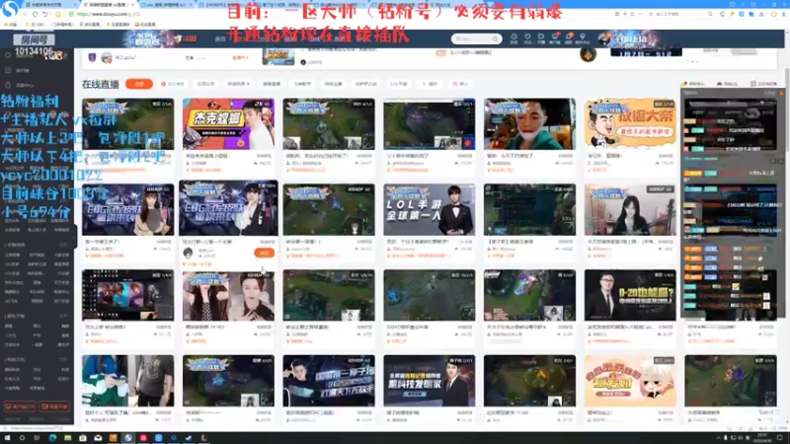Focus the address bar showing www.douyu.com
This screenshot has width=790, height=444.
(x=109, y=14)
